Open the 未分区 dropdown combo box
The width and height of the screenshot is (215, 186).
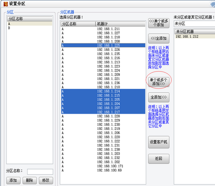tap(194, 24)
